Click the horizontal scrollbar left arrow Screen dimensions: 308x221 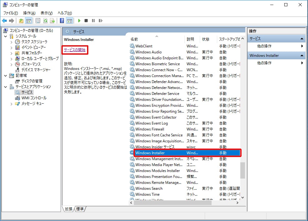point(131,203)
